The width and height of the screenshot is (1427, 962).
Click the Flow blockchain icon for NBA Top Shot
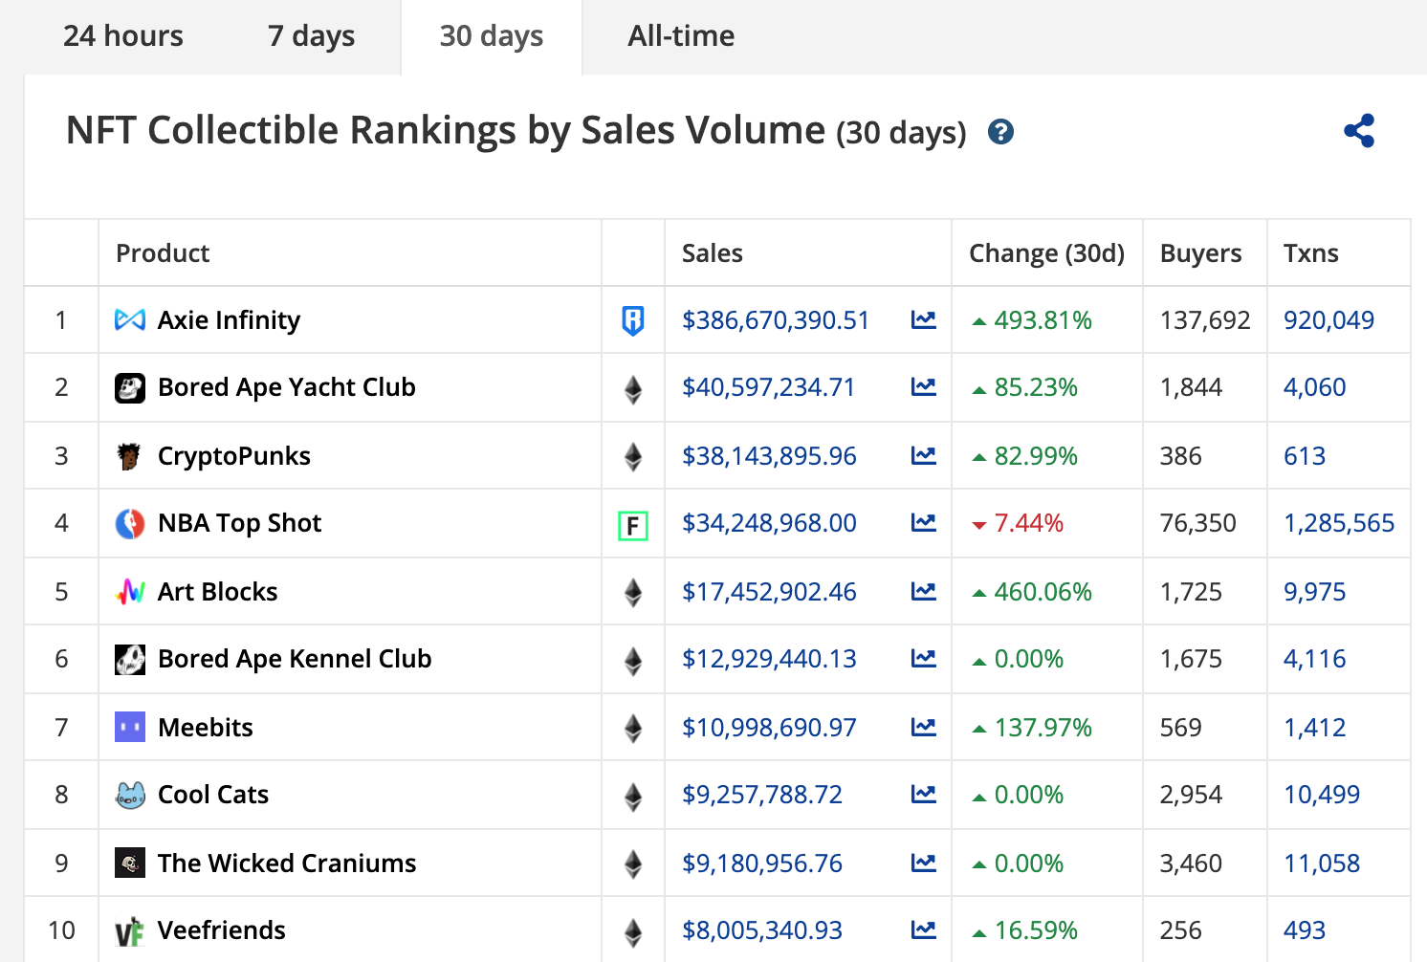(632, 525)
